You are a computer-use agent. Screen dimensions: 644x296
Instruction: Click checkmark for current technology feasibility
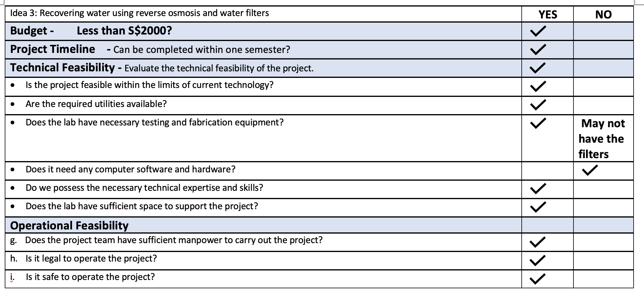[538, 86]
